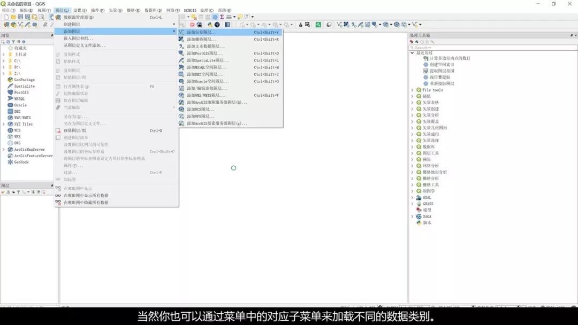Click the Save Project disk icon
This screenshot has height=325, width=578.
coord(20,17)
